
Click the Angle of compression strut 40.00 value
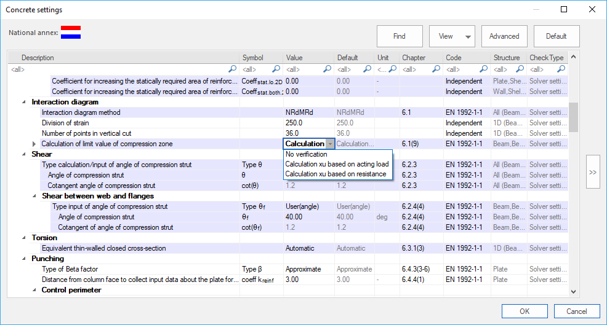pyautogui.click(x=294, y=217)
